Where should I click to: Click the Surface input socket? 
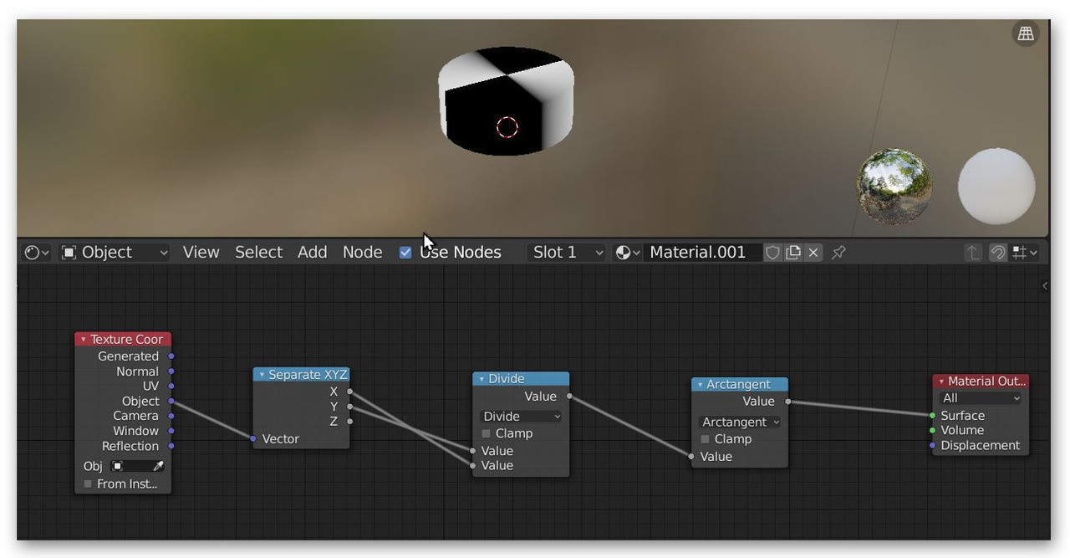(932, 416)
